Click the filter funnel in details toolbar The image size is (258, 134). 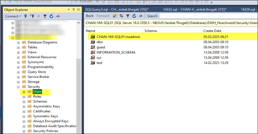tap(128, 16)
